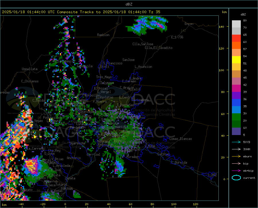This screenshot has height=208, width=258.
Task: Click the white 30HM arrow legend icon
Action: tap(236, 149)
